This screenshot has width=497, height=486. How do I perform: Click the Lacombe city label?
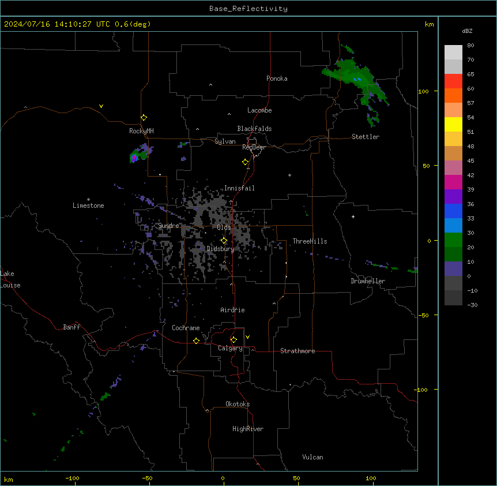coord(259,110)
